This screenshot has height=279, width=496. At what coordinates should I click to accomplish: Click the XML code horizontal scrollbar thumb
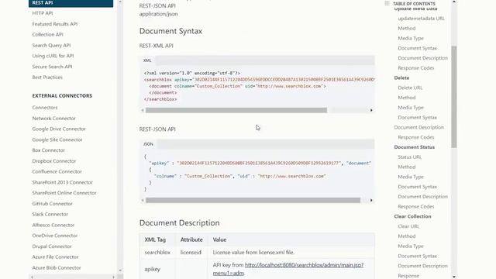click(x=236, y=110)
